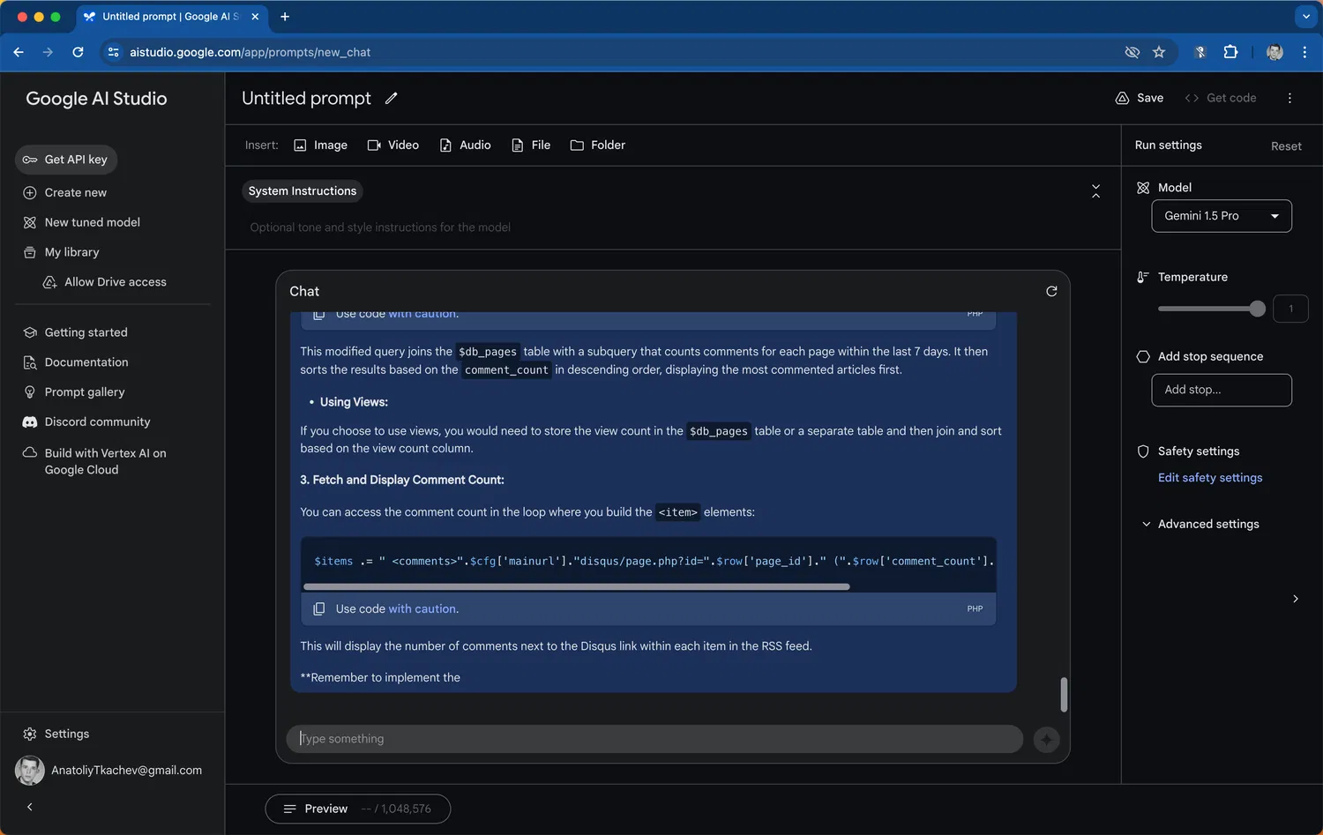The height and width of the screenshot is (835, 1323).
Task: Create a new prompt
Action: click(65, 193)
